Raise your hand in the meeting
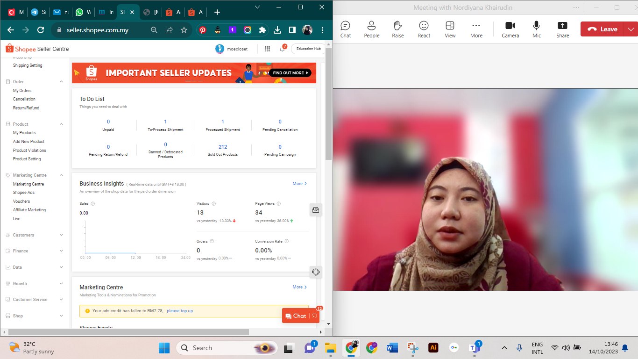This screenshot has height=359, width=638. click(x=398, y=29)
